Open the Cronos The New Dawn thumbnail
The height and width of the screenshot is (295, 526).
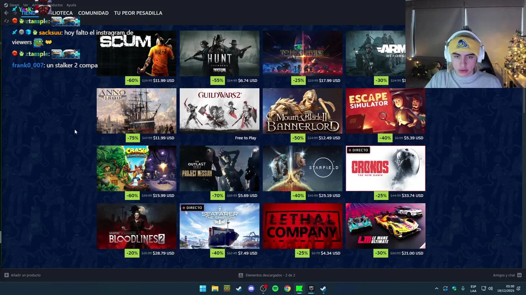click(385, 168)
